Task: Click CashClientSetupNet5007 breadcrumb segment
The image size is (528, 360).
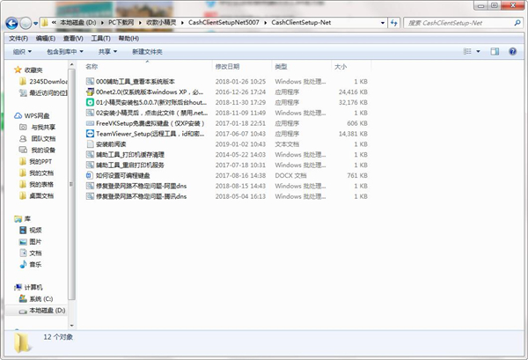Action: click(x=224, y=23)
